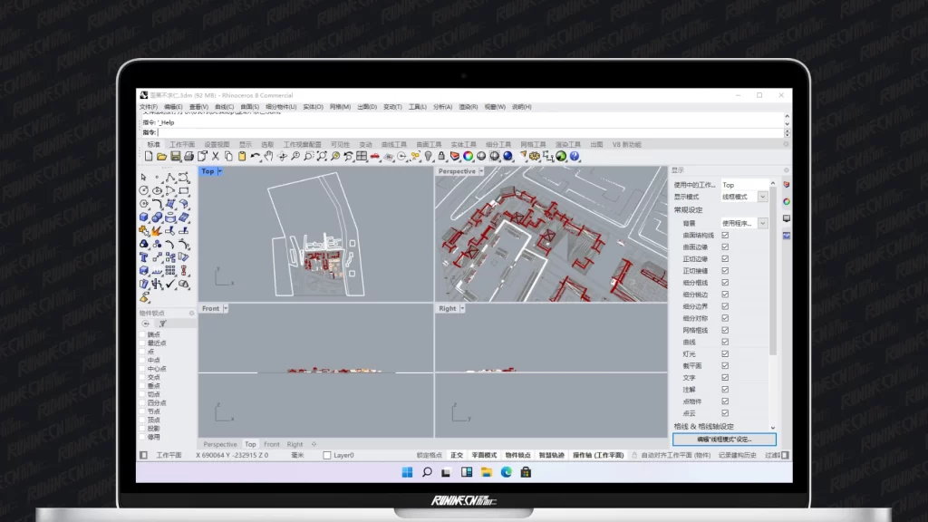Click the Save file icon in toolbar

point(175,156)
